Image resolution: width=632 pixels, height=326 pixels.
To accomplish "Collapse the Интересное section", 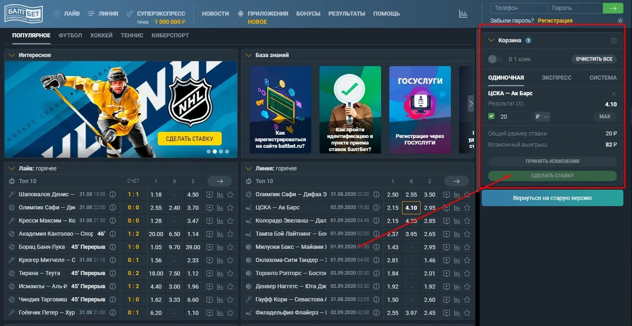I will coord(11,55).
